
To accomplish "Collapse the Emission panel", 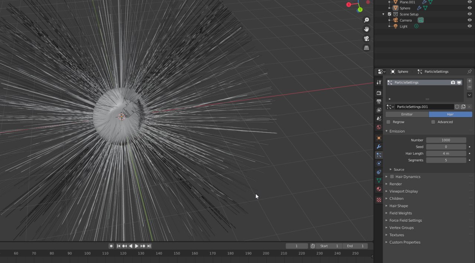I will tap(387, 131).
